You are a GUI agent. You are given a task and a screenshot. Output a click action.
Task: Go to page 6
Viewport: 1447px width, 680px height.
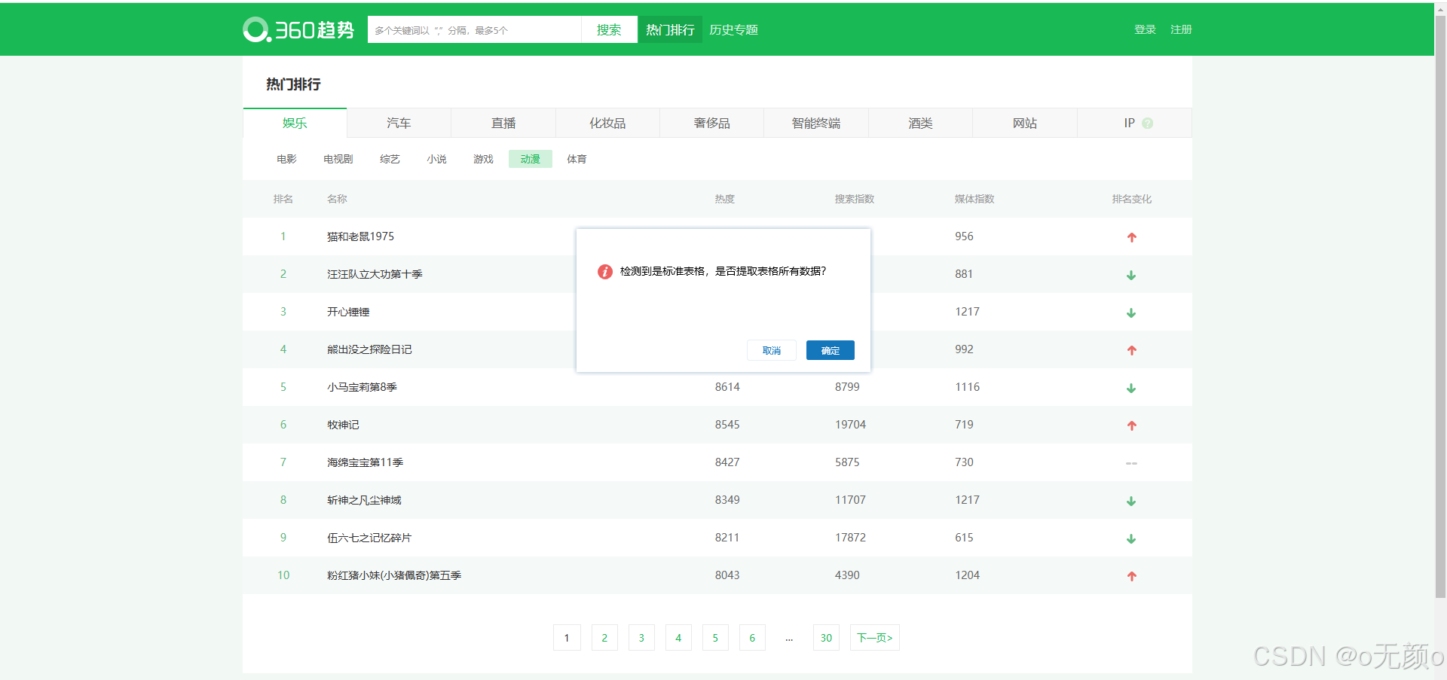click(x=752, y=638)
